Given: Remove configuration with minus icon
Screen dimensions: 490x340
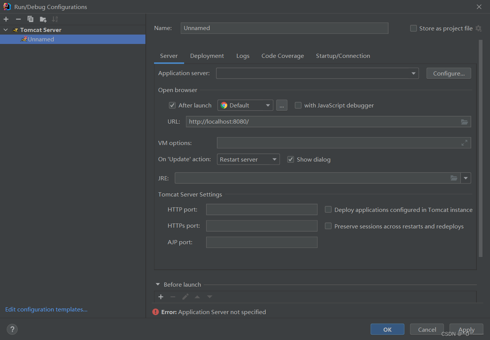Looking at the screenshot, I should pyautogui.click(x=18, y=19).
